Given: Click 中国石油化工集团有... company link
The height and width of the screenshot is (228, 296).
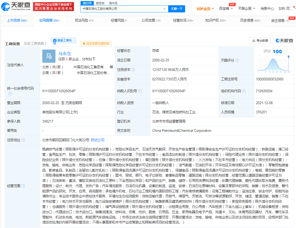Looking at the screenshot, I should click(x=90, y=67).
